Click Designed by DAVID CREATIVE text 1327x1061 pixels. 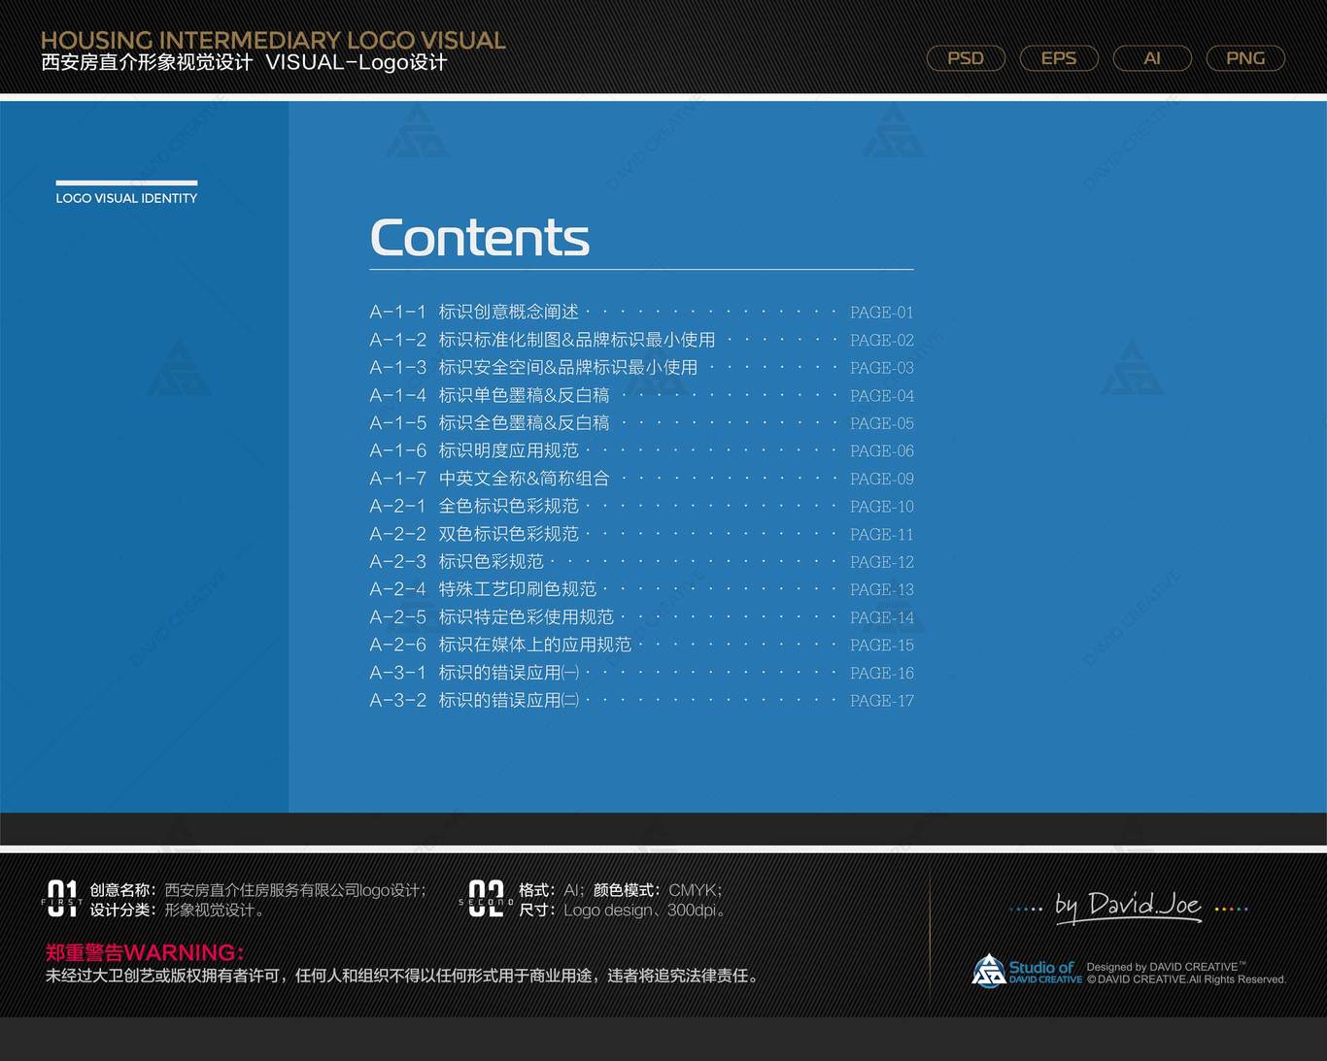(x=1166, y=967)
